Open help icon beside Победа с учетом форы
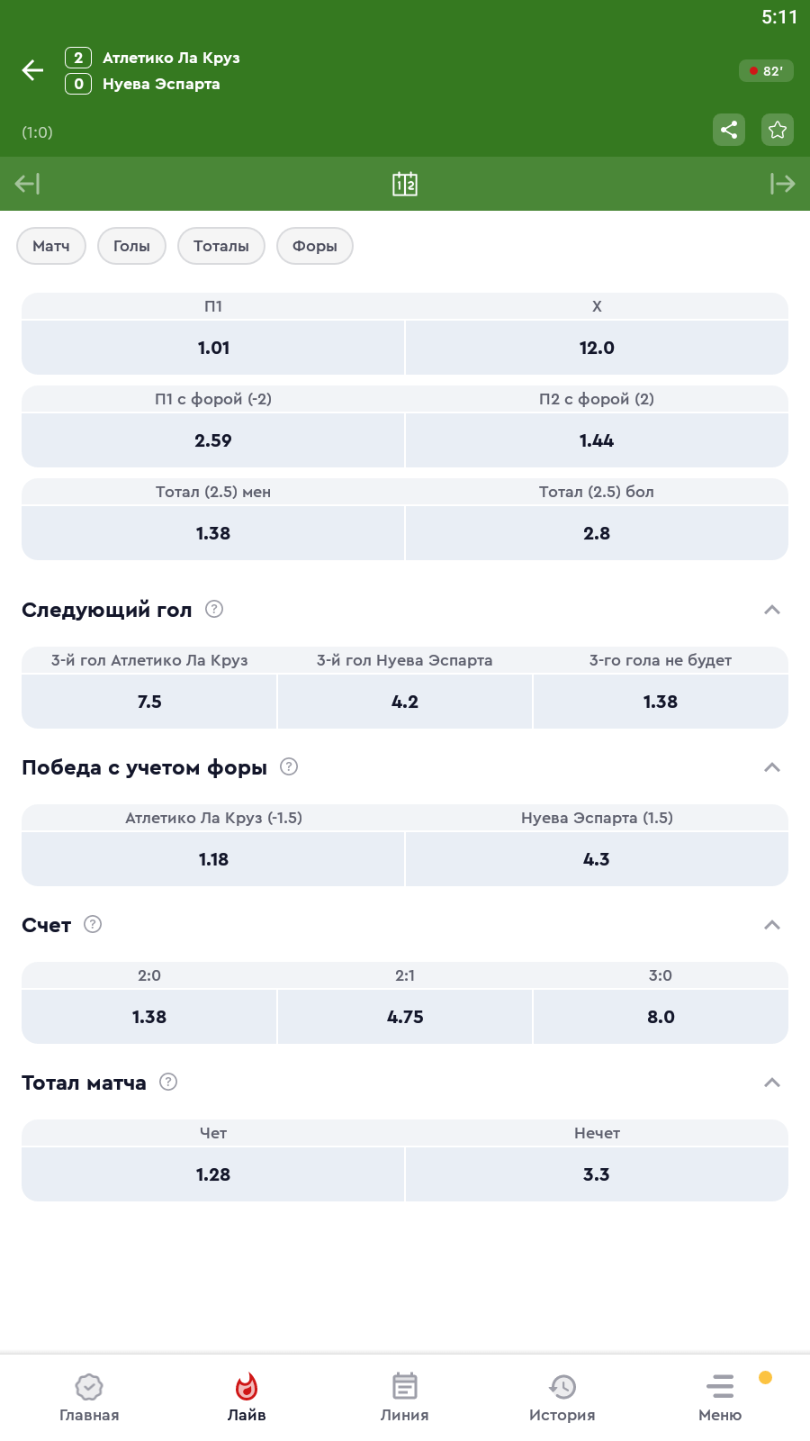The width and height of the screenshot is (810, 1441). pyautogui.click(x=289, y=766)
